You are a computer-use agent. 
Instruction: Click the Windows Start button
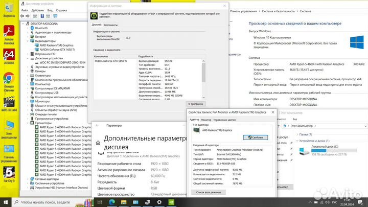pyautogui.click(x=6, y=202)
